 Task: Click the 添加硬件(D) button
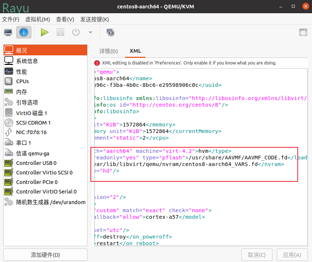45,255
